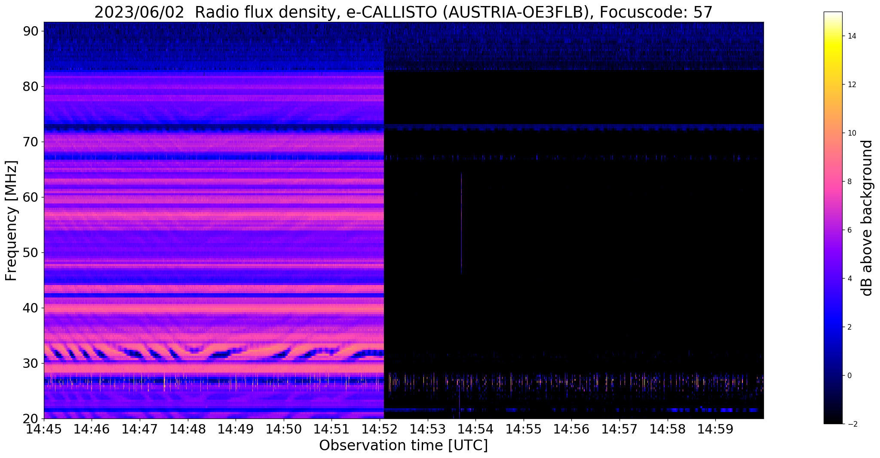The image size is (880, 458).
Task: Click the colorbar tick value 6
Action: (x=849, y=230)
